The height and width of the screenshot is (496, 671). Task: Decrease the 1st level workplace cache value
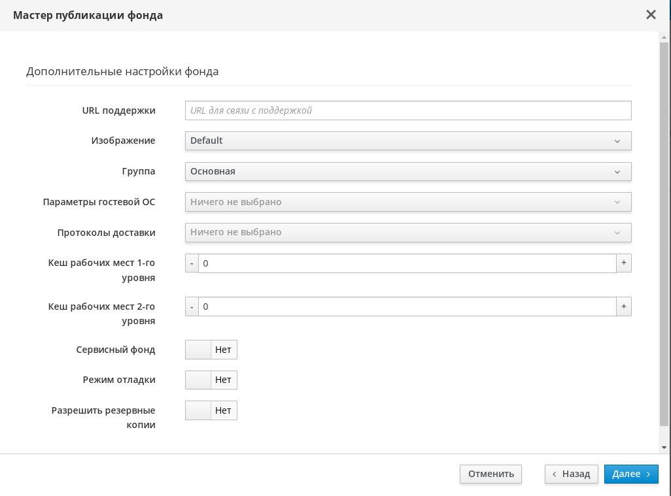[x=192, y=263]
